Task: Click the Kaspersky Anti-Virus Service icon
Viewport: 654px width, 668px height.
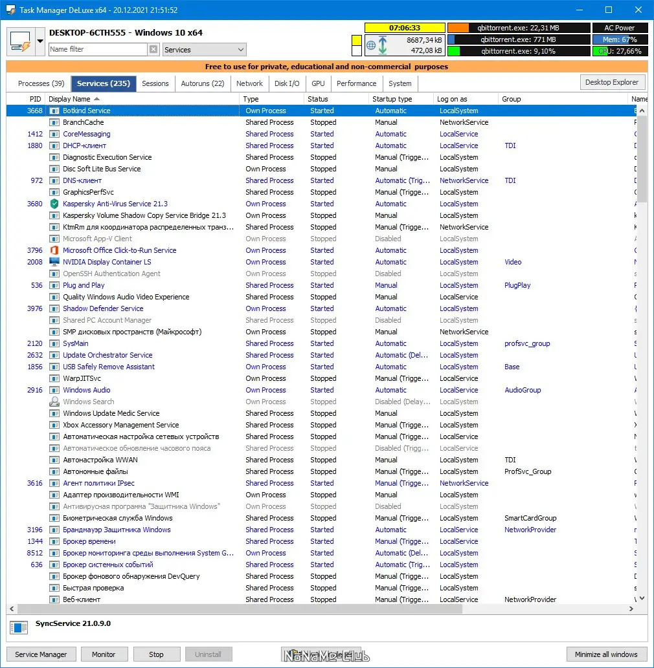Action: 54,204
